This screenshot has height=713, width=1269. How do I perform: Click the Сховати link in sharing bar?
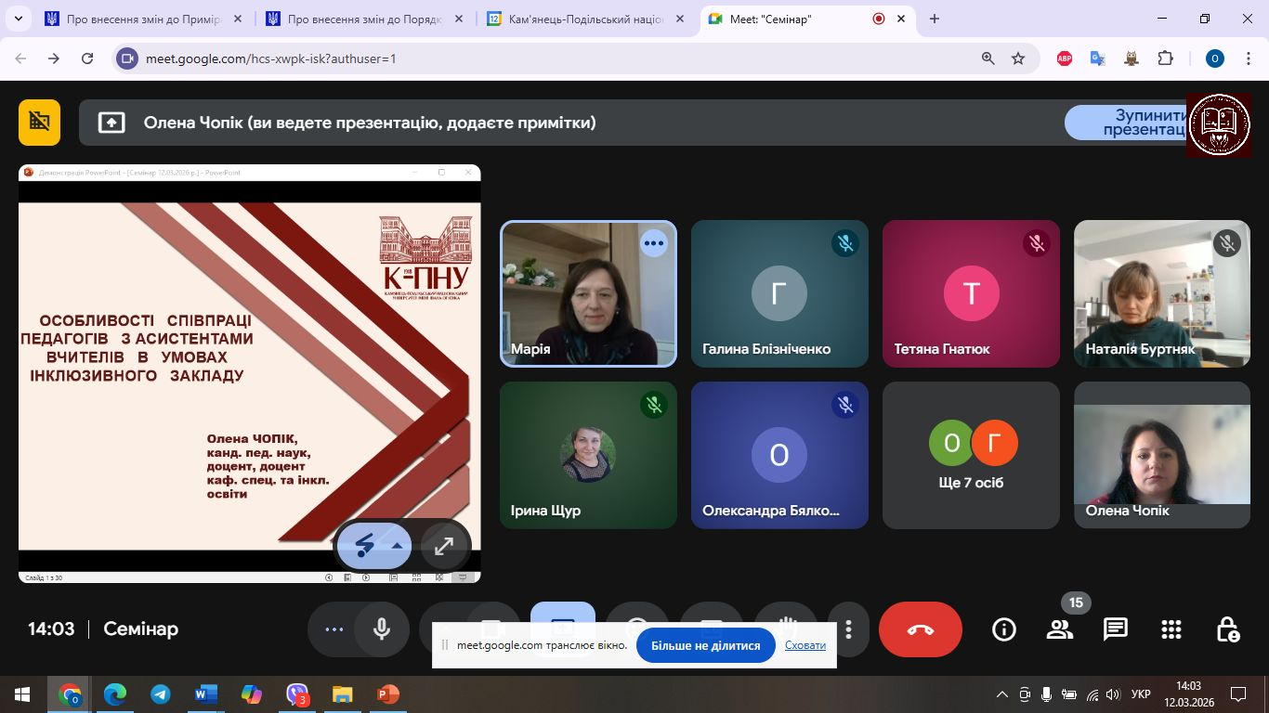tap(805, 645)
